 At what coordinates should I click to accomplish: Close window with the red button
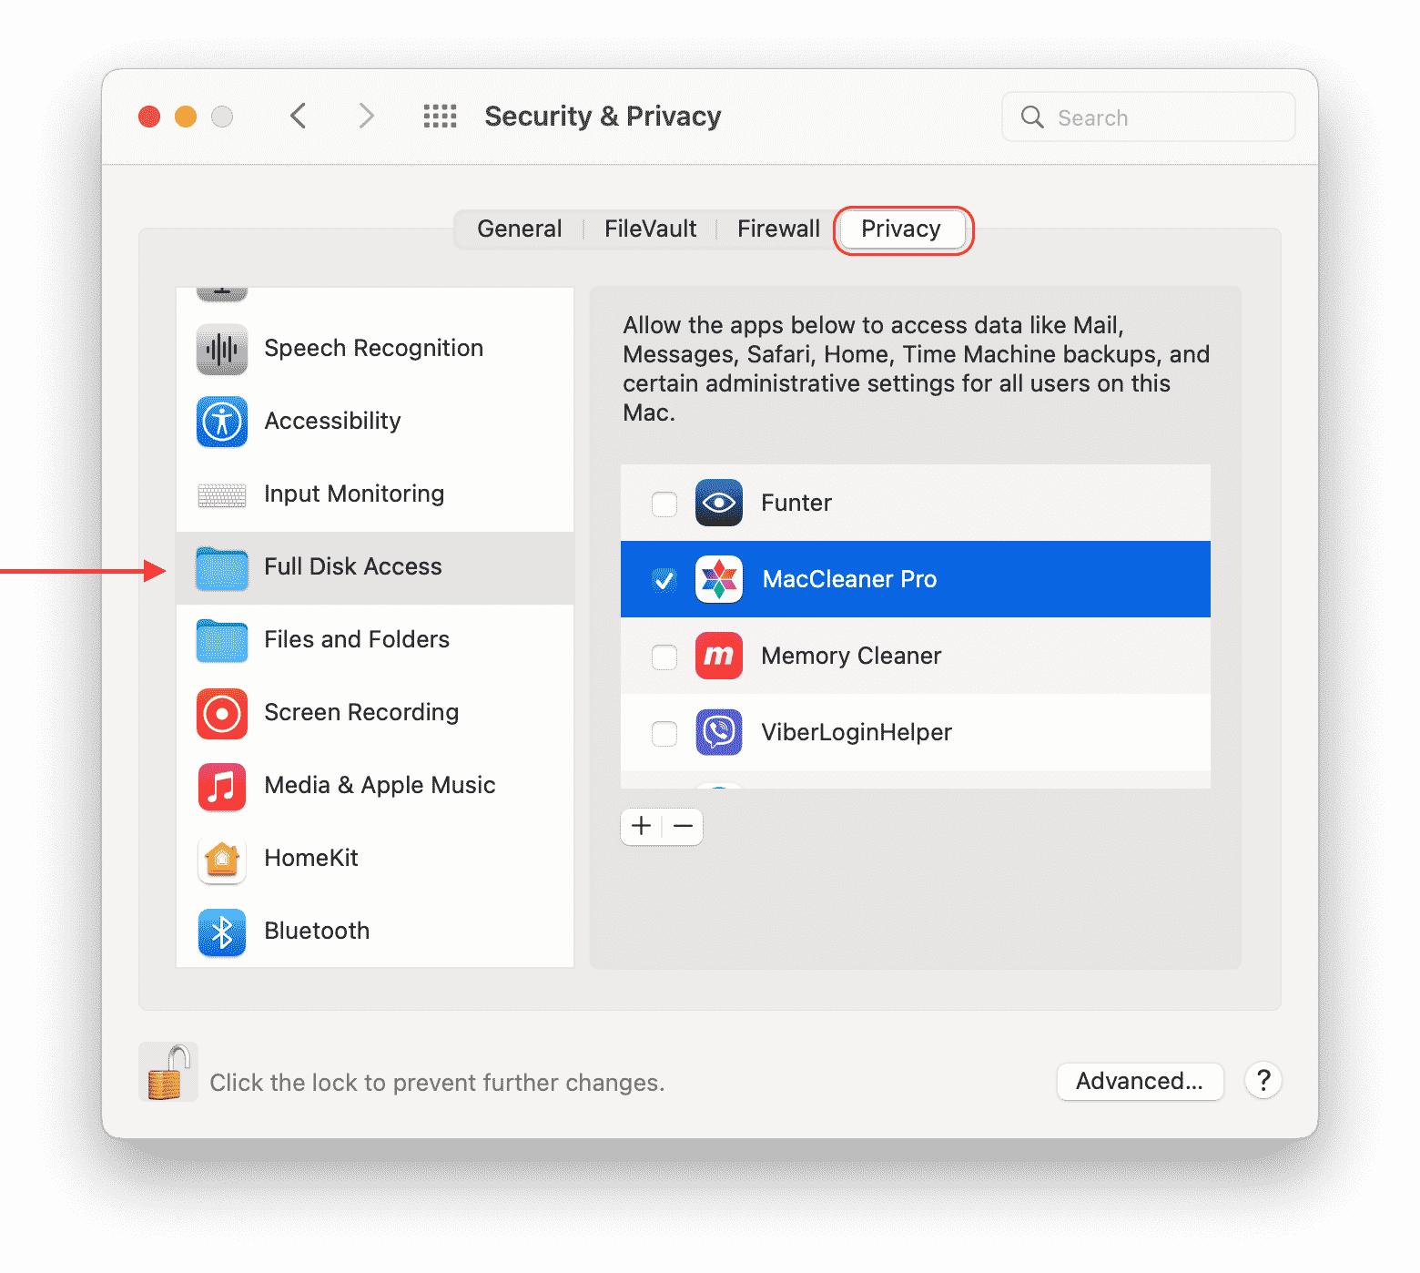pos(149,117)
